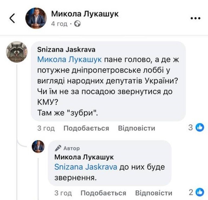The height and width of the screenshot is (200, 208).
Task: View the reactions beside the count of 2
Action: click(x=200, y=192)
